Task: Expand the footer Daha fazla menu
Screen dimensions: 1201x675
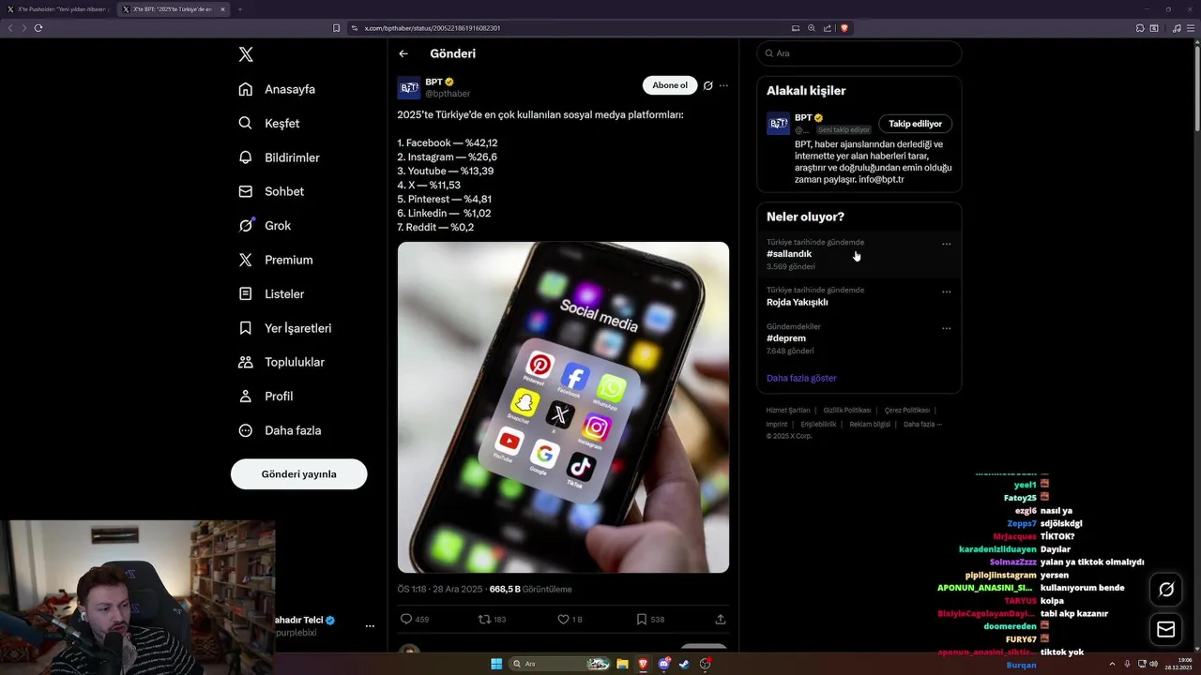Action: coord(921,424)
